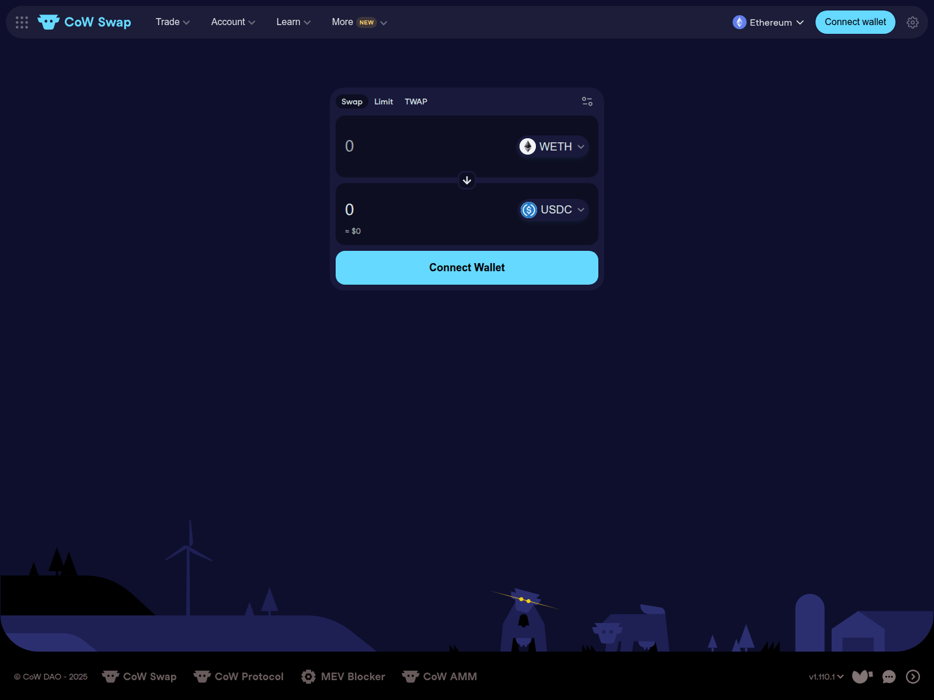
Task: Open the apps grid menu top left
Action: (22, 22)
